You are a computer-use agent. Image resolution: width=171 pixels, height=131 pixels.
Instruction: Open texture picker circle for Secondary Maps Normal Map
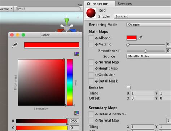[96, 121]
